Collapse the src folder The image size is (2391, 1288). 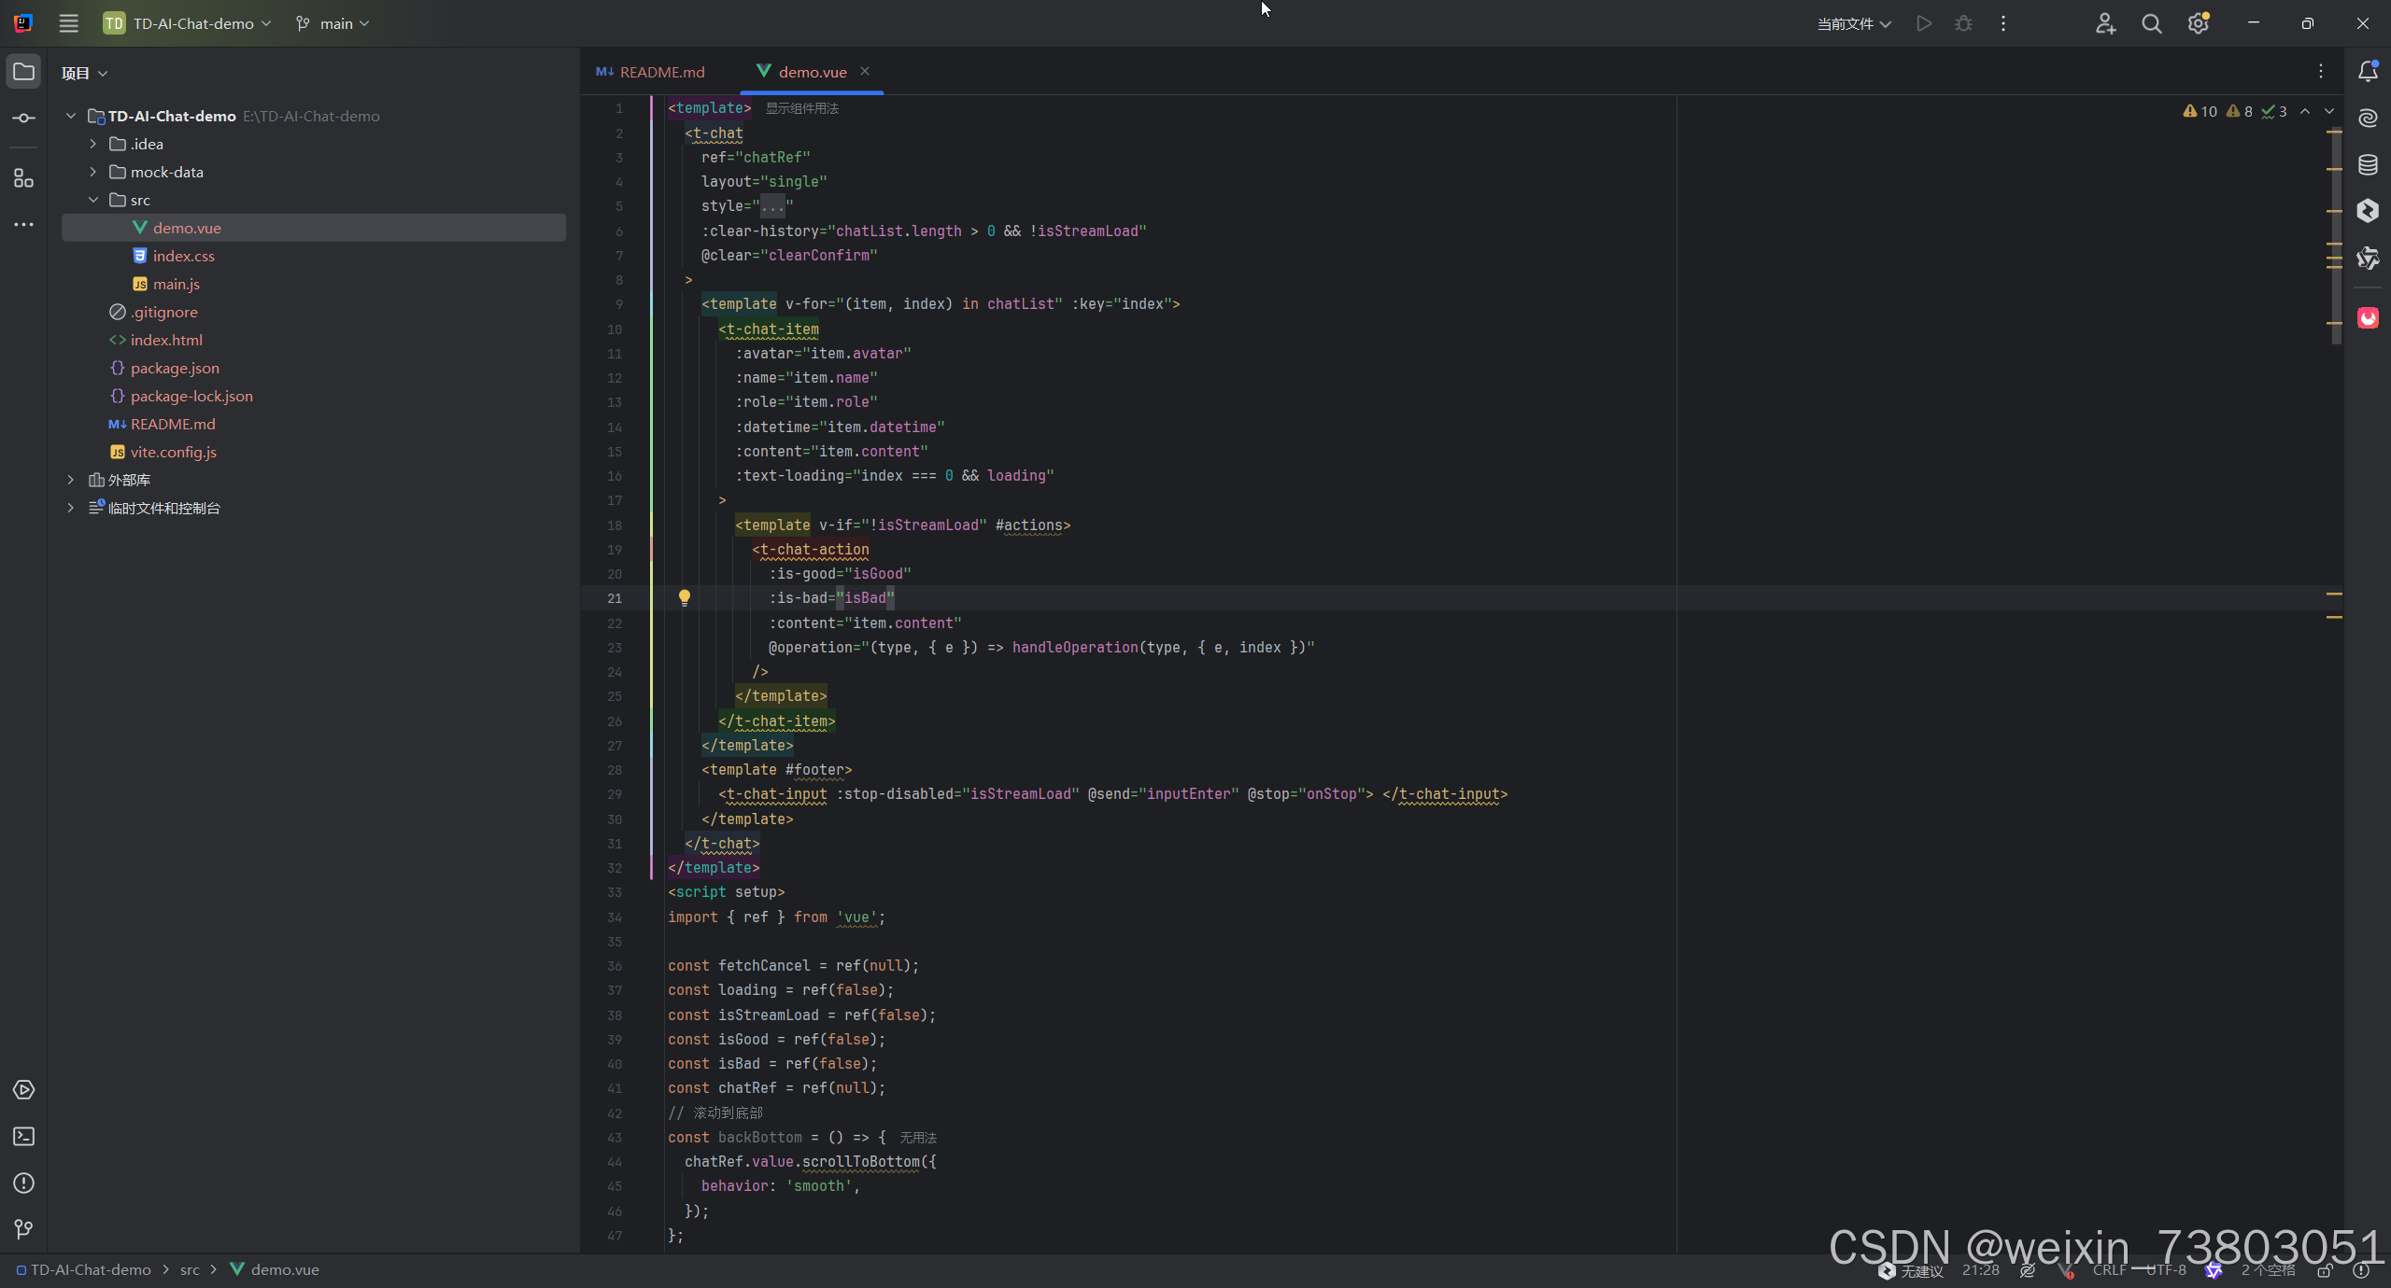[92, 200]
